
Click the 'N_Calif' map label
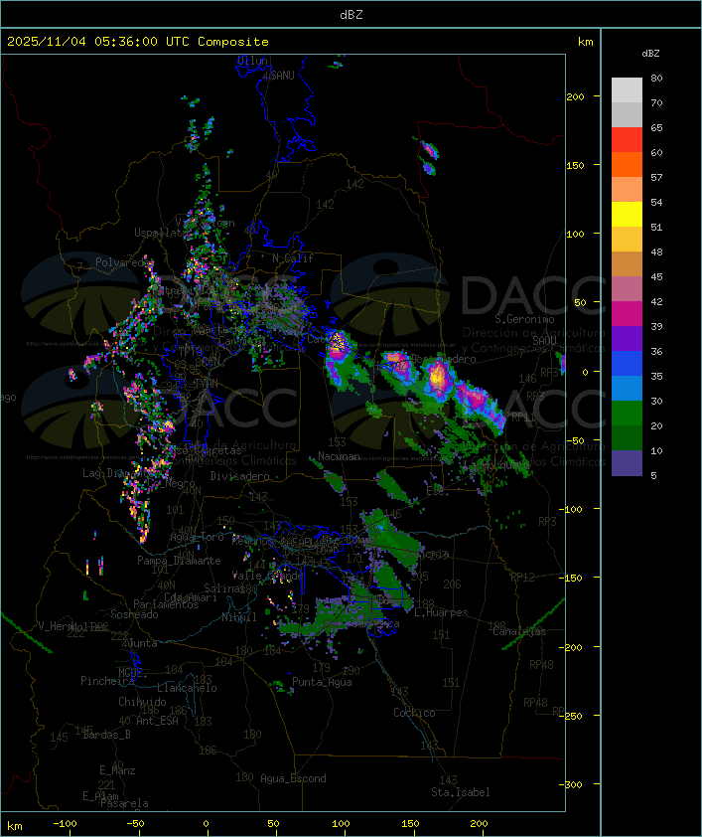pos(293,258)
